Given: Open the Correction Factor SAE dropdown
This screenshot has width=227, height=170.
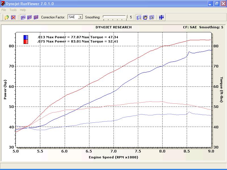Looking at the screenshot, I should [81, 17].
